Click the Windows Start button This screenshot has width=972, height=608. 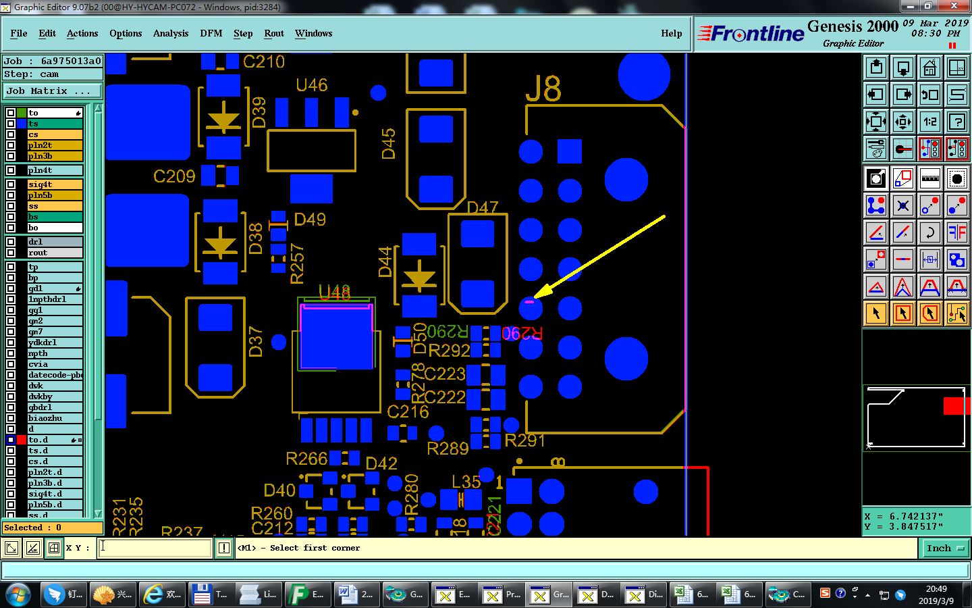coord(18,594)
